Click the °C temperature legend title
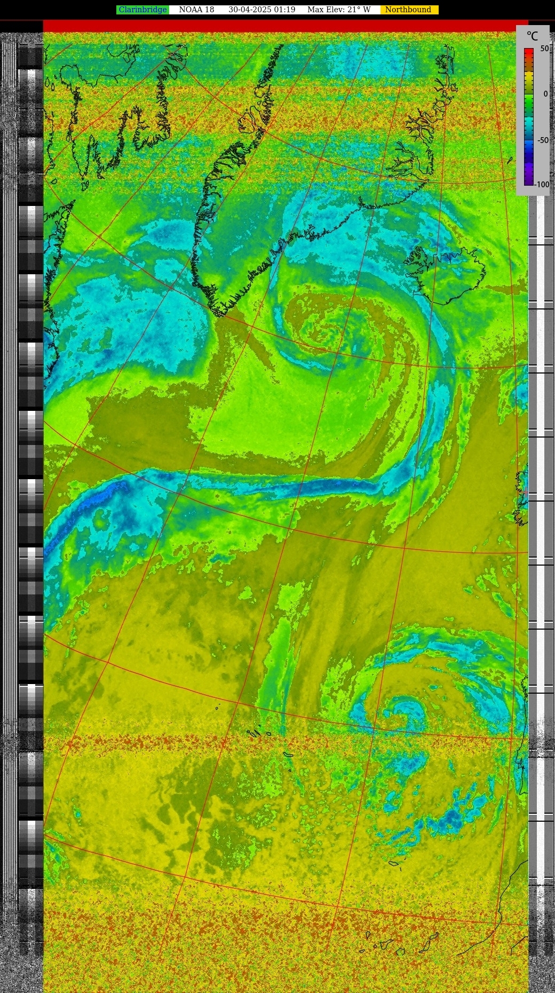Screen dimensions: 555x993 tap(532, 36)
